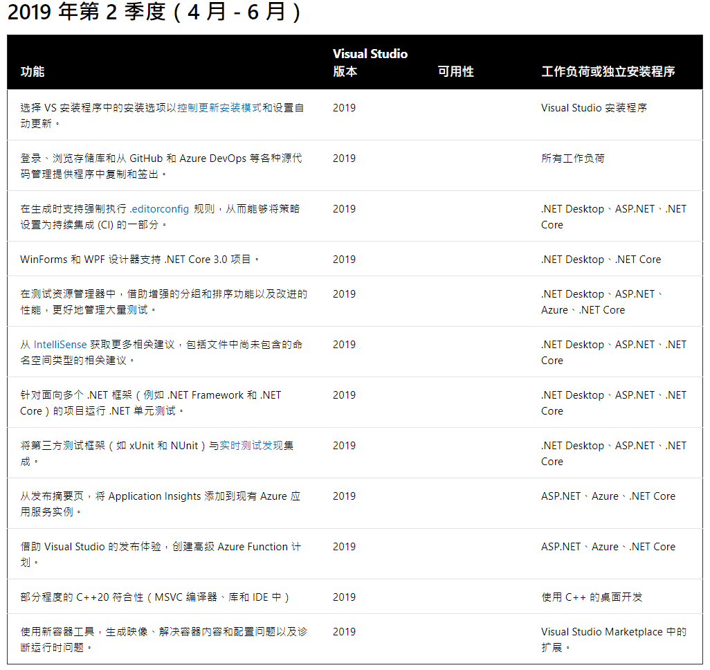710x670 pixels.
Task: Open the .editorconfig link
Action: [159, 209]
